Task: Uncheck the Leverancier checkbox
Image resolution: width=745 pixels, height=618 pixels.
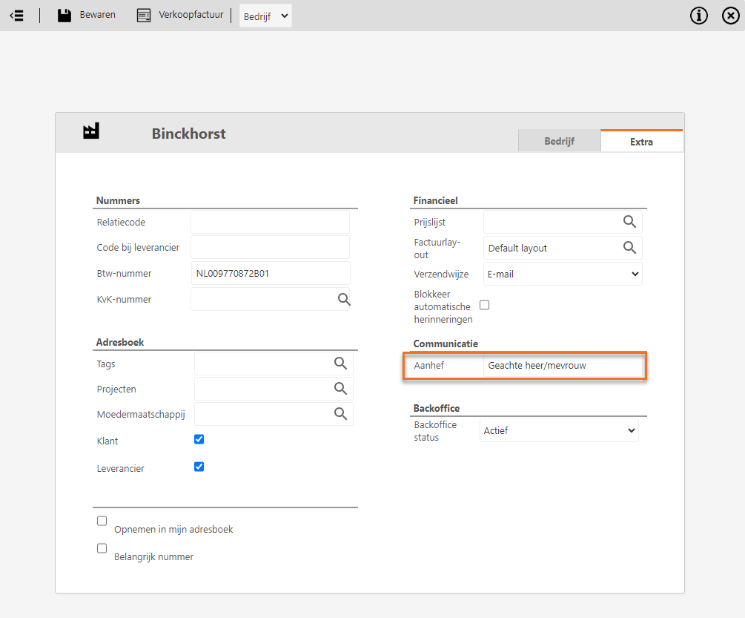Action: tap(199, 467)
